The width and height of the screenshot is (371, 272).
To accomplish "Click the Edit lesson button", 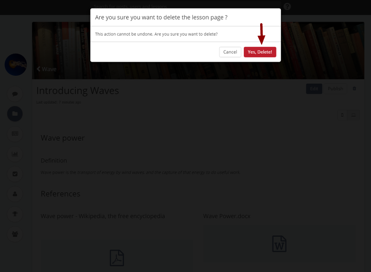I will click(x=314, y=89).
